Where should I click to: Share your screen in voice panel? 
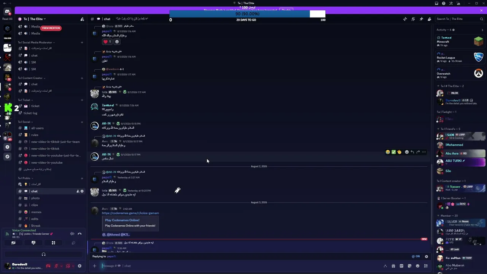point(33,243)
